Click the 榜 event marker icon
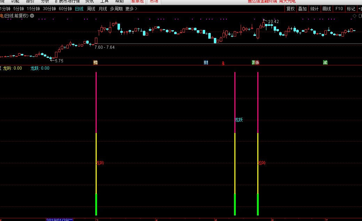362x221 pixels. pyautogui.click(x=96, y=63)
